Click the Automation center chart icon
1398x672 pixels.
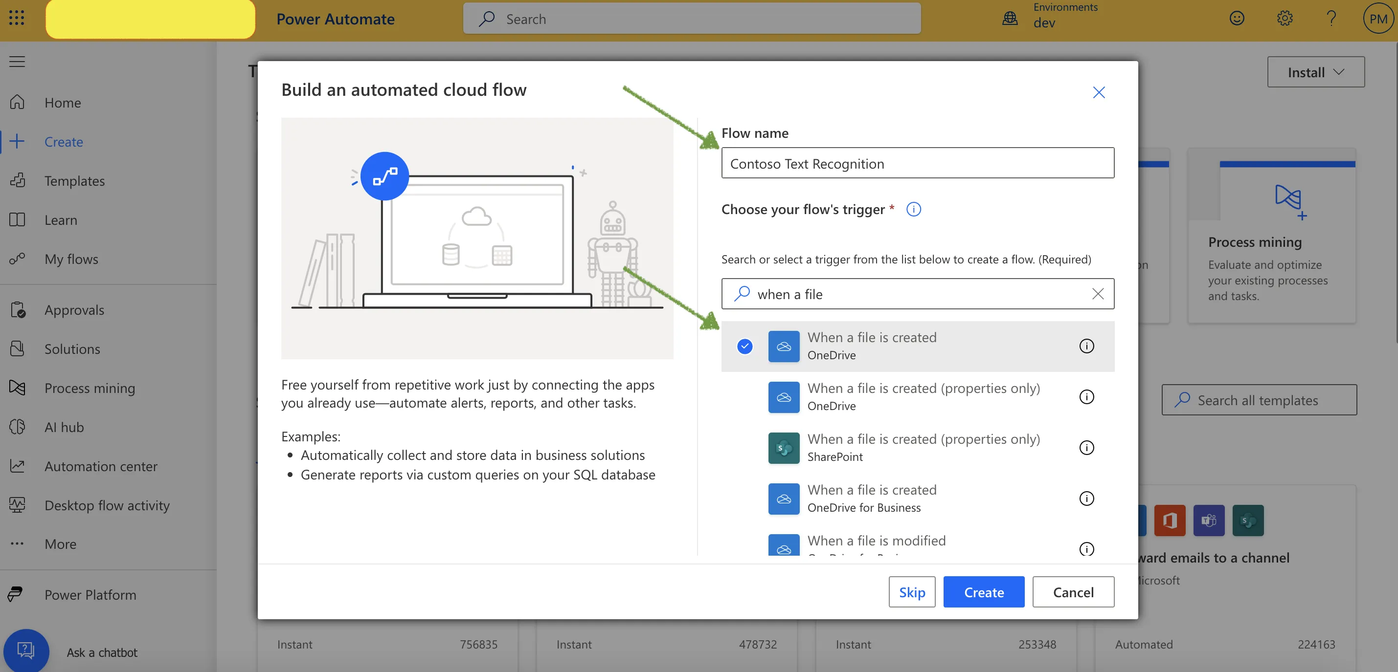pyautogui.click(x=18, y=466)
